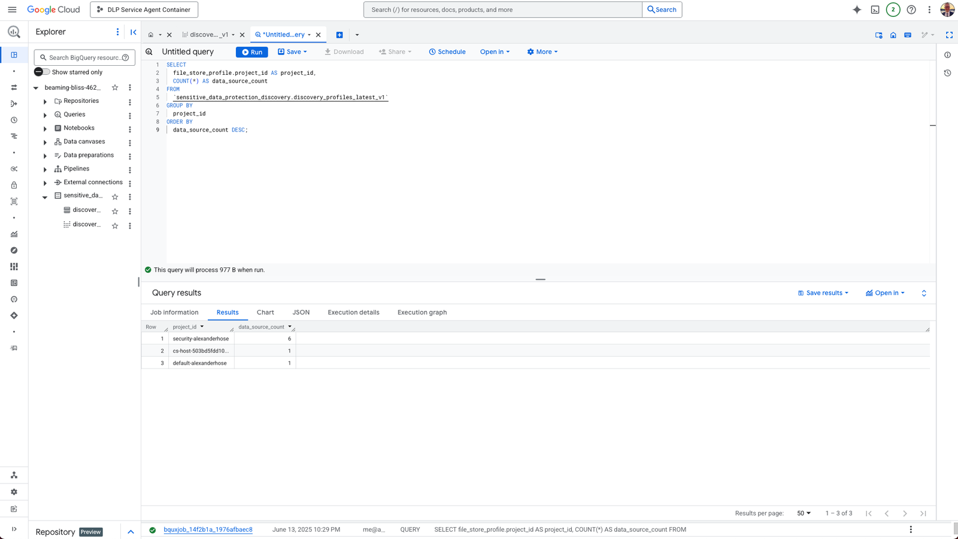Switch to the JSON results tab
This screenshot has width=958, height=539.
click(x=301, y=312)
